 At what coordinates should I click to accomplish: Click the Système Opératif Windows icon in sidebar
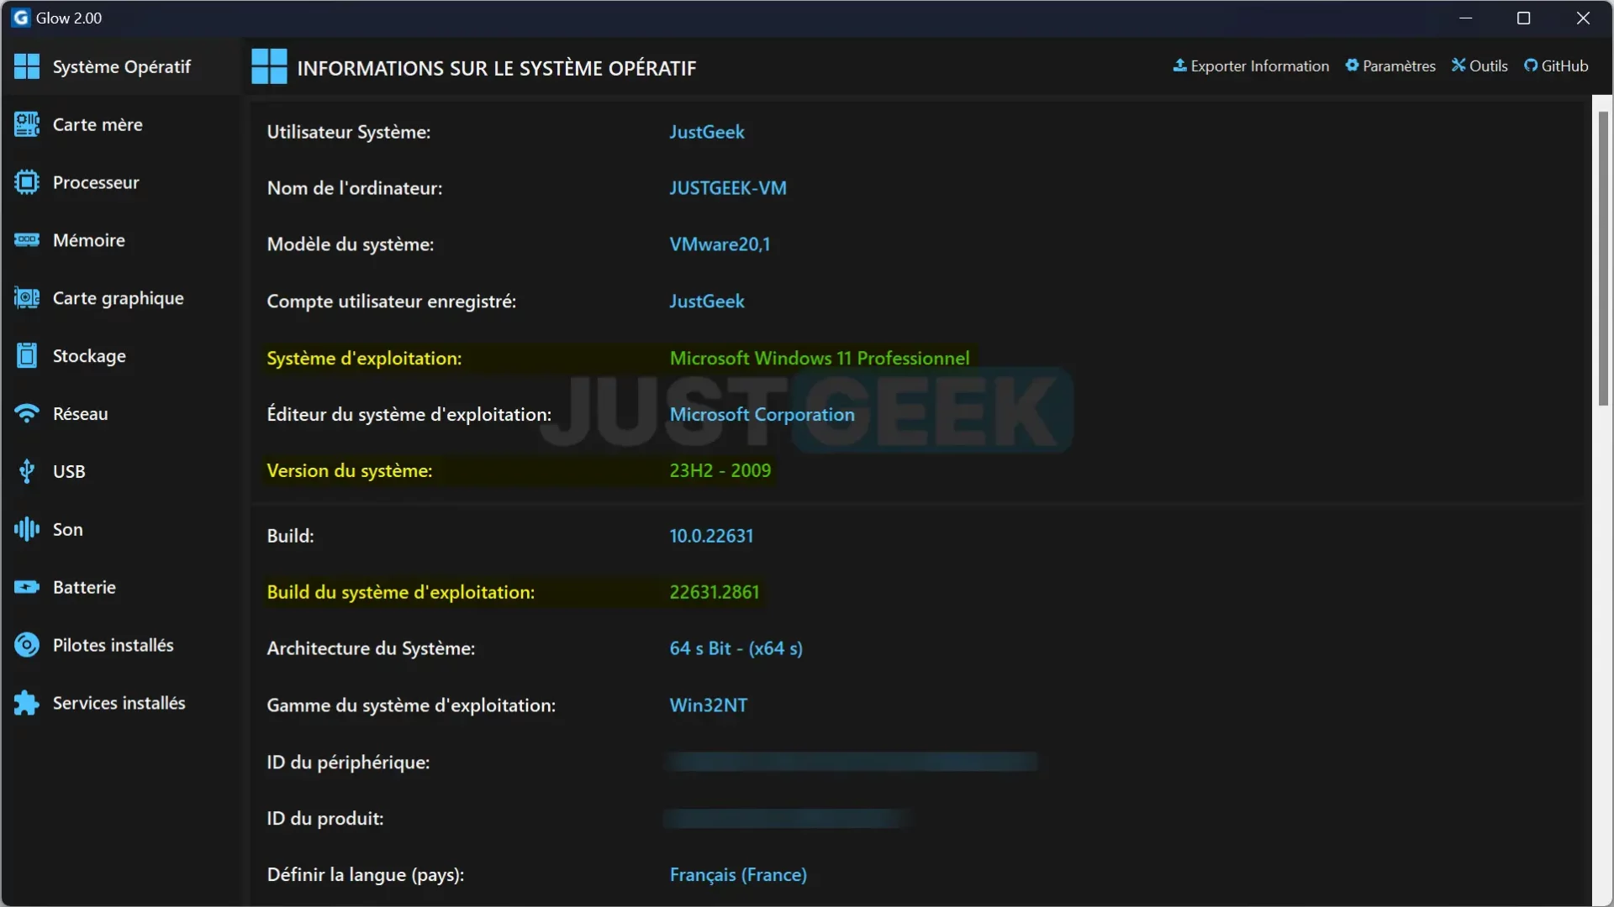27,66
